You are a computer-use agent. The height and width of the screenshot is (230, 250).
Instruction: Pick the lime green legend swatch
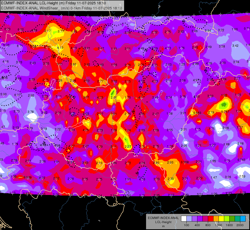coord(227,219)
